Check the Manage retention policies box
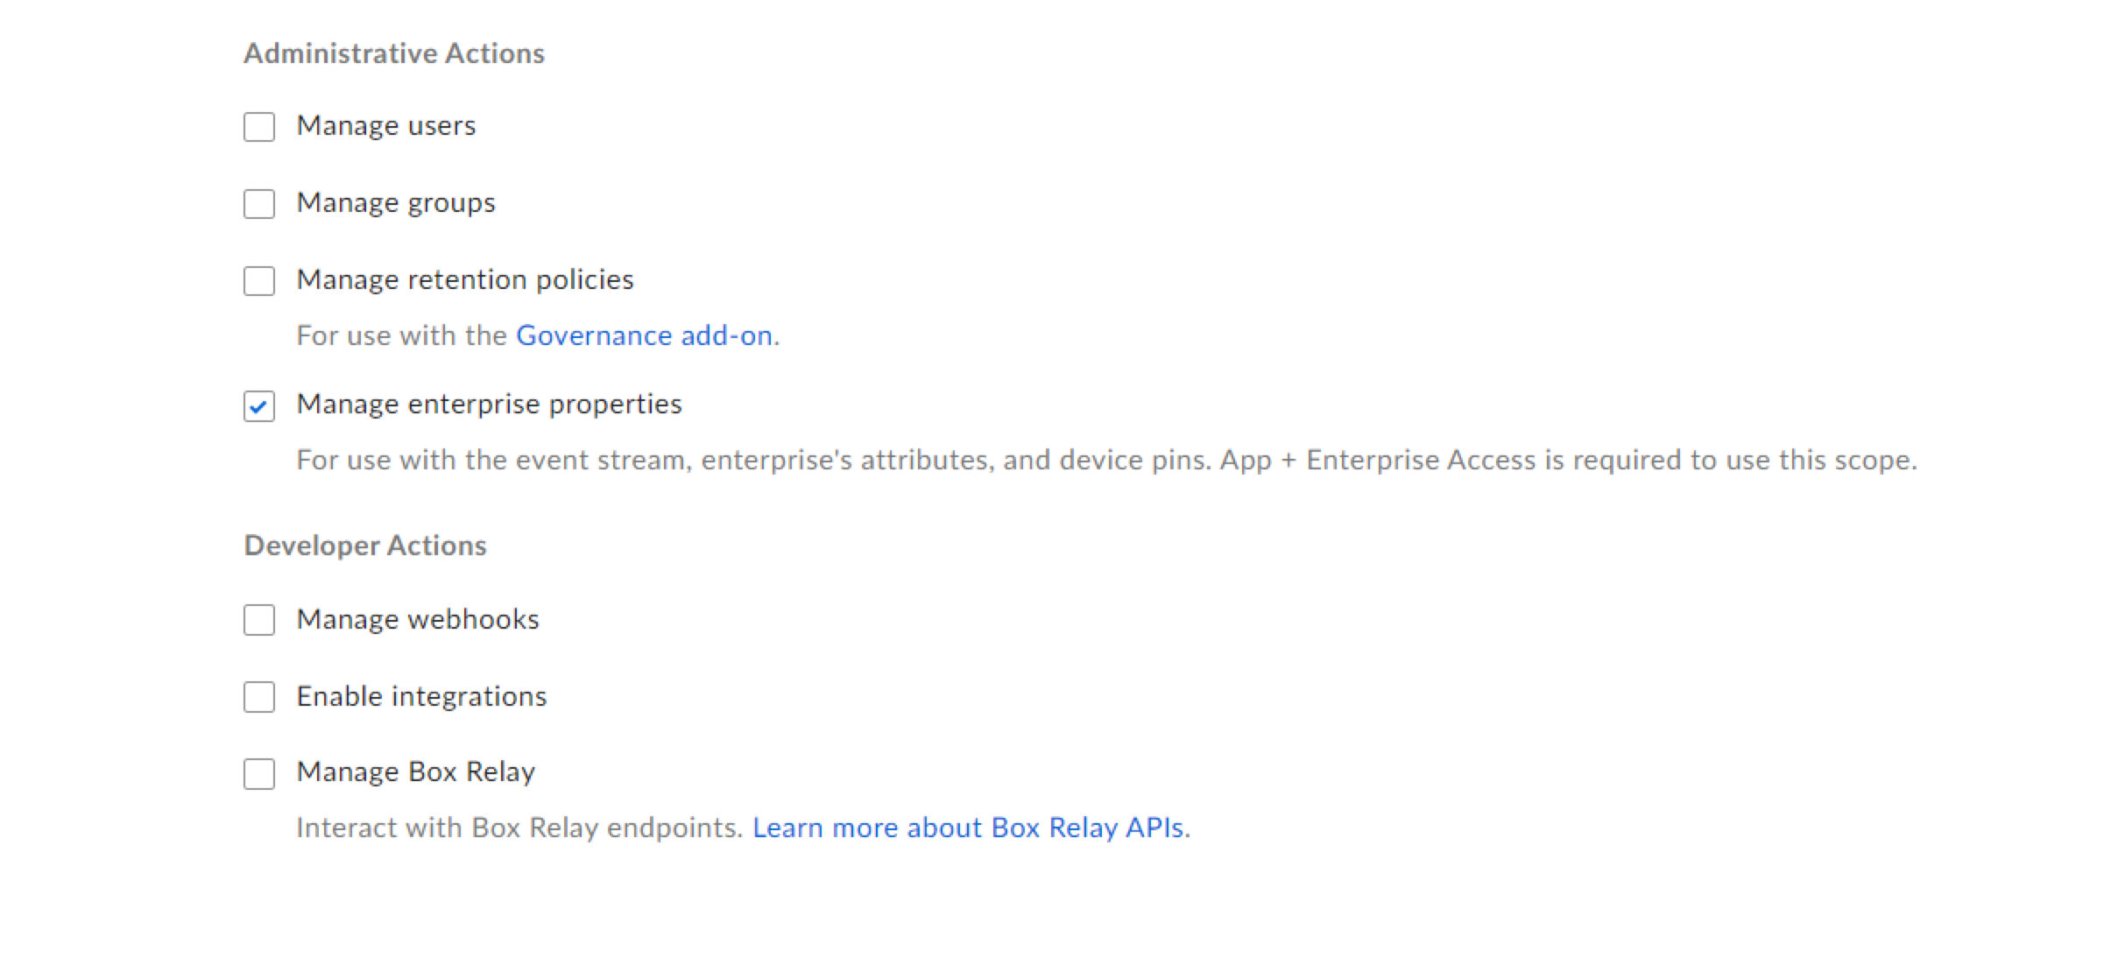This screenshot has width=2111, height=979. coord(259,281)
